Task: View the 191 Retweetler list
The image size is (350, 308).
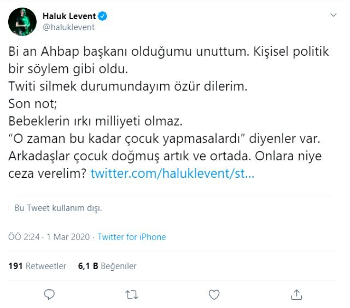Action: pos(37,266)
